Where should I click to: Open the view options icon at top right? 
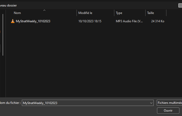[180, 5]
